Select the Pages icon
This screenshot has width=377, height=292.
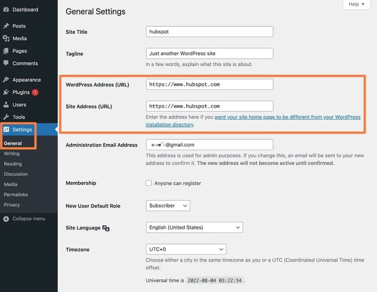point(6,51)
